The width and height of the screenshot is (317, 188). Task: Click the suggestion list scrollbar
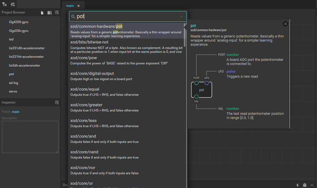coord(185,35)
